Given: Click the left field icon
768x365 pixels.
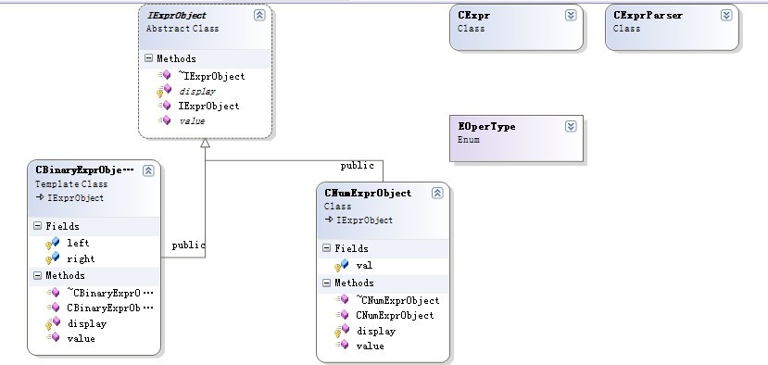Looking at the screenshot, I should point(53,243).
